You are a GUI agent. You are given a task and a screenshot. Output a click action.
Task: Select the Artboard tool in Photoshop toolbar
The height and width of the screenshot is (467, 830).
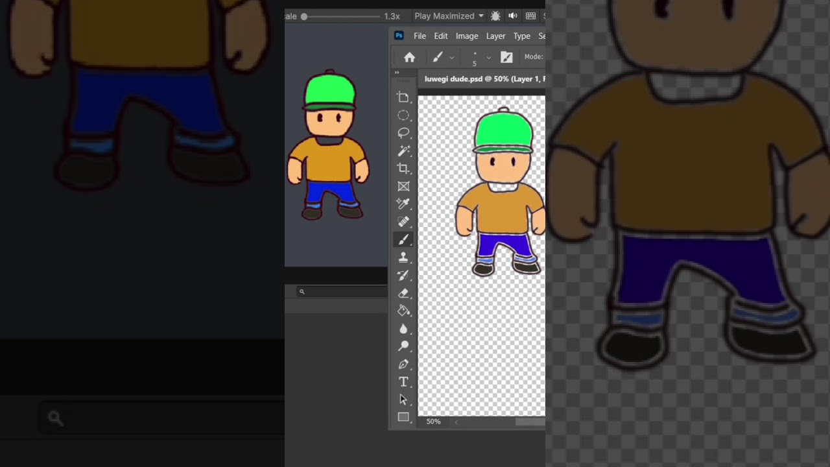tap(403, 97)
